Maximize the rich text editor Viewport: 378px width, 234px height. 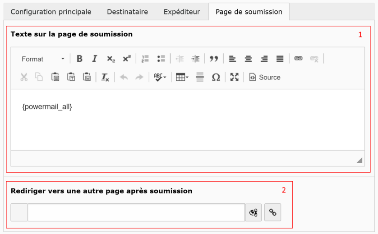click(x=234, y=77)
